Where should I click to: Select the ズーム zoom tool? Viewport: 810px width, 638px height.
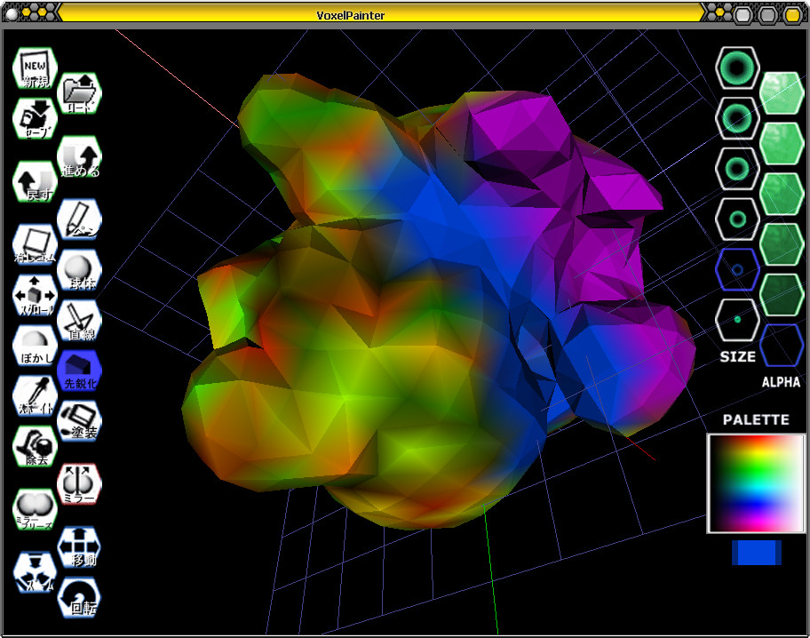click(35, 572)
